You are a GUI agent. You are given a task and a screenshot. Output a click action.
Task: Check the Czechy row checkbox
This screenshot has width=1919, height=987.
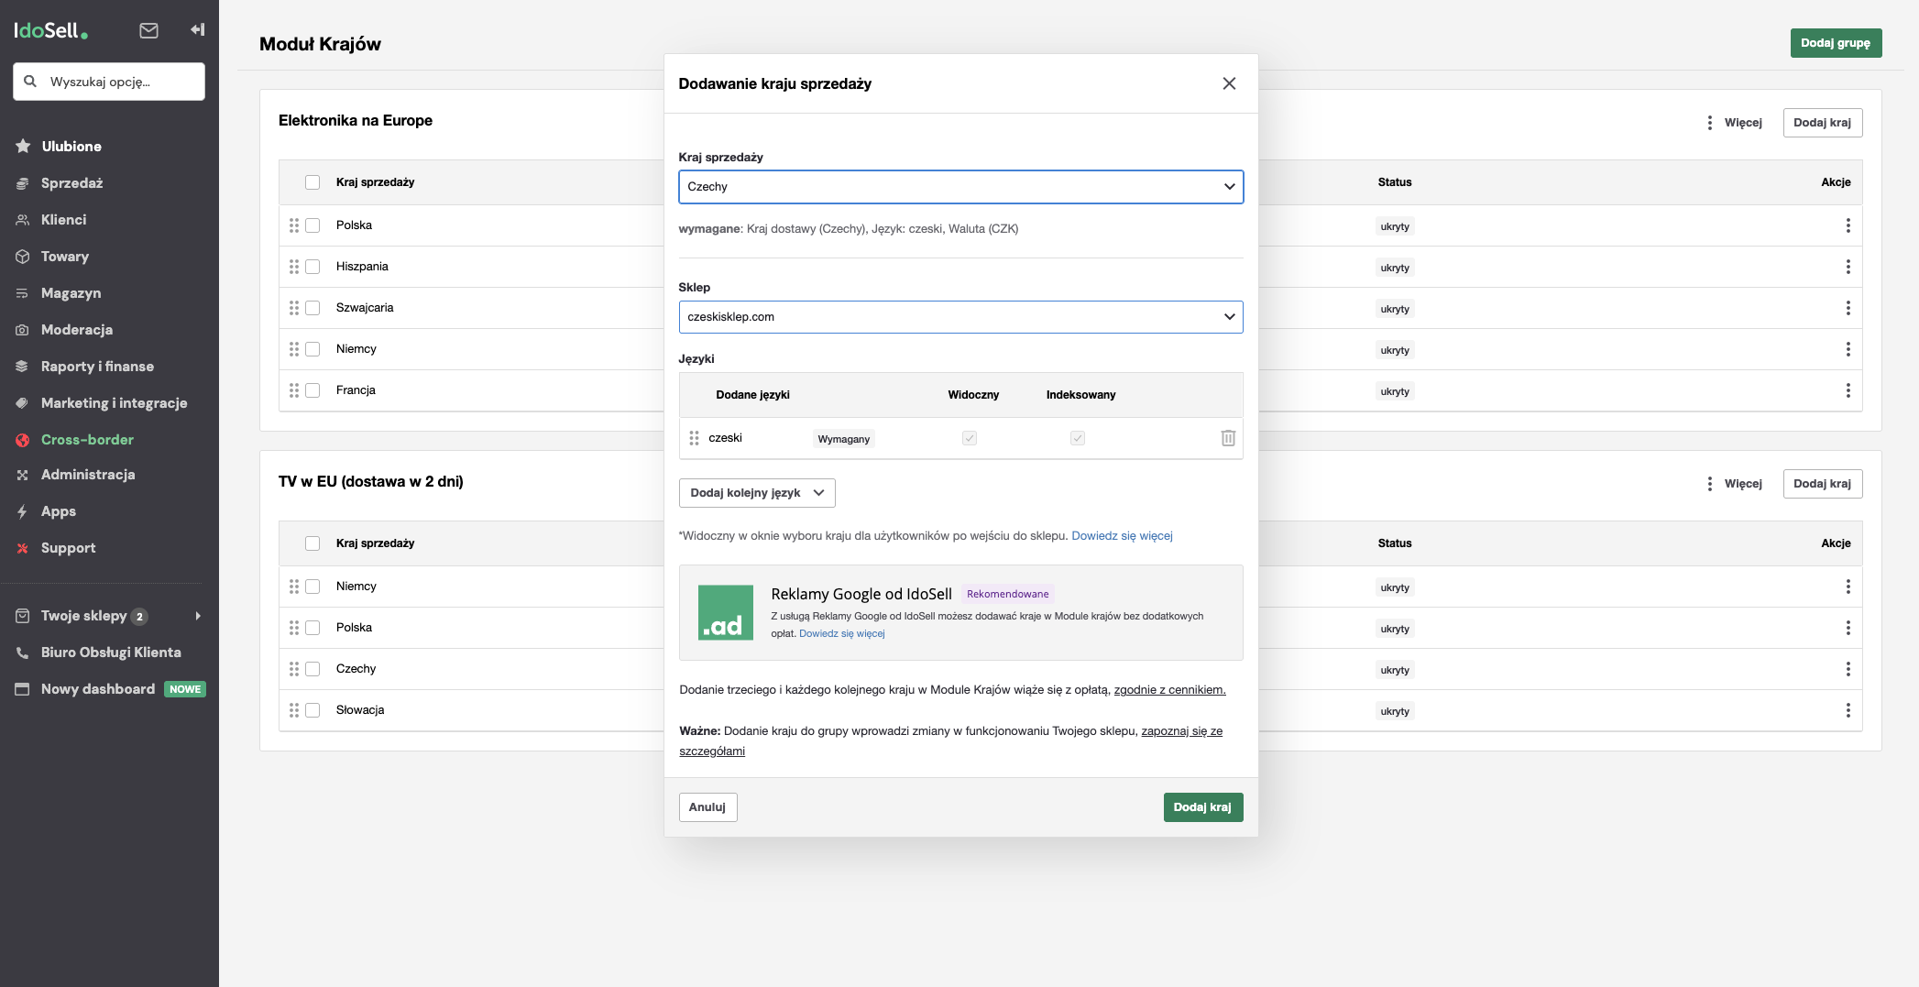(313, 669)
